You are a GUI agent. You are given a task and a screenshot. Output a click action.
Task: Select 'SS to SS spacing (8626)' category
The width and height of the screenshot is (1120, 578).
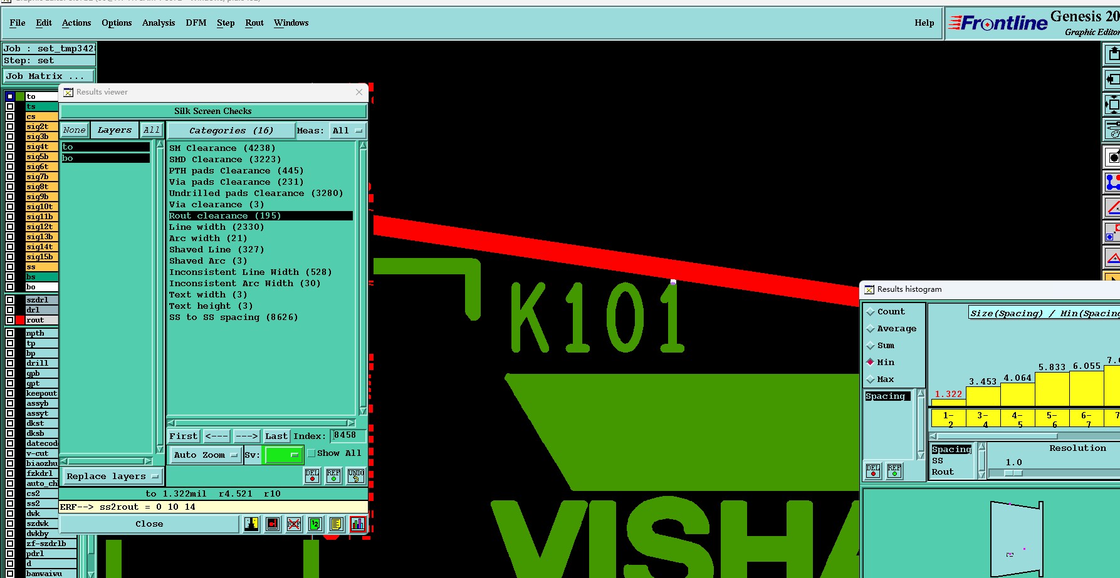pos(234,317)
